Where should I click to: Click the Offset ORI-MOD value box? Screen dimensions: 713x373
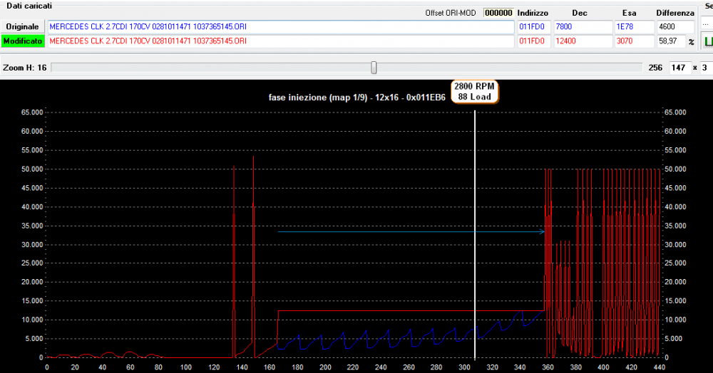pyautogui.click(x=498, y=13)
